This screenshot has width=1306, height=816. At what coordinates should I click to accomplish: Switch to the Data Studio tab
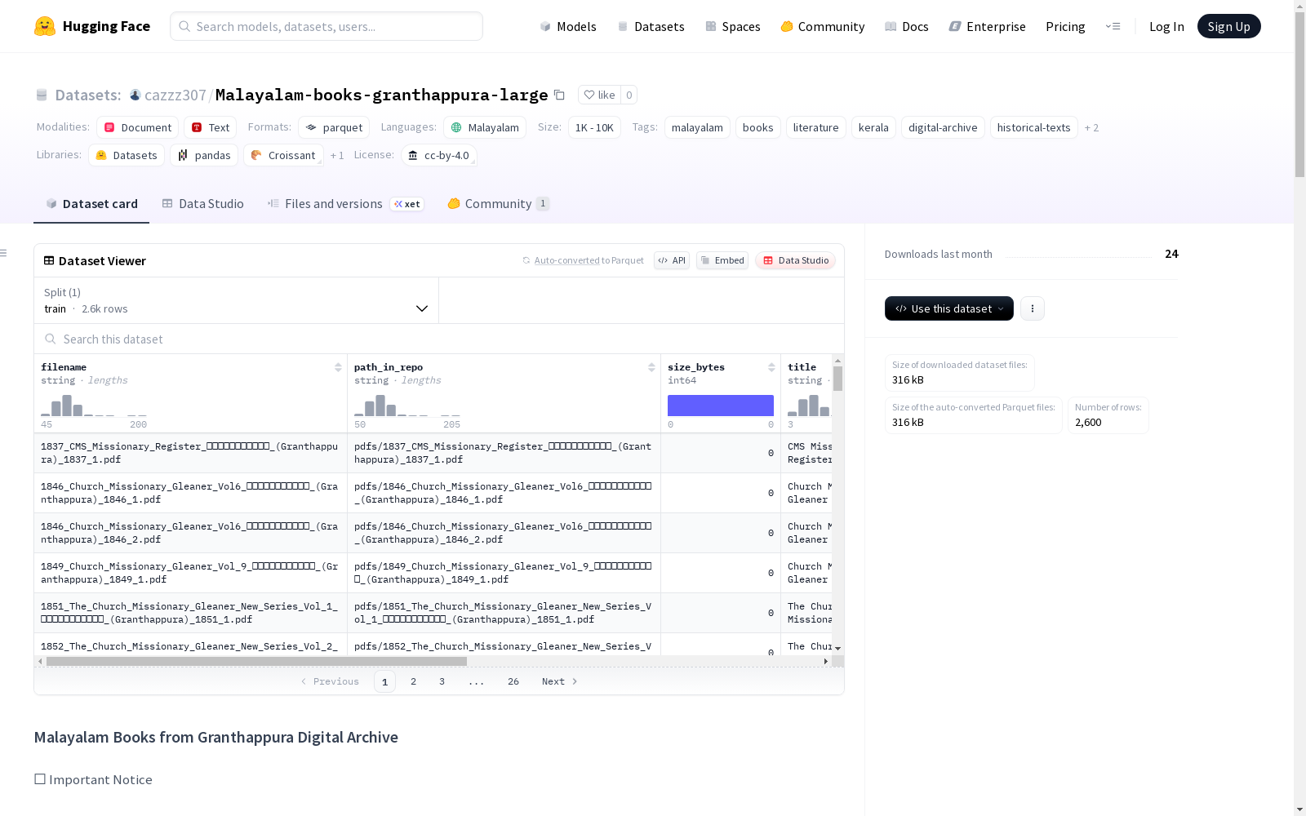(202, 204)
